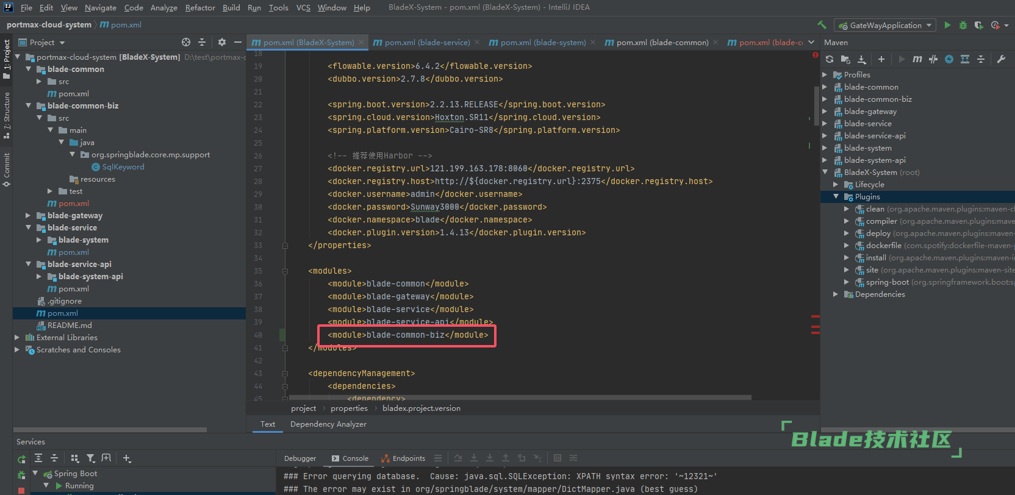Reimport all Maven projects
Viewport: 1015px width, 495px height.
click(x=830, y=59)
